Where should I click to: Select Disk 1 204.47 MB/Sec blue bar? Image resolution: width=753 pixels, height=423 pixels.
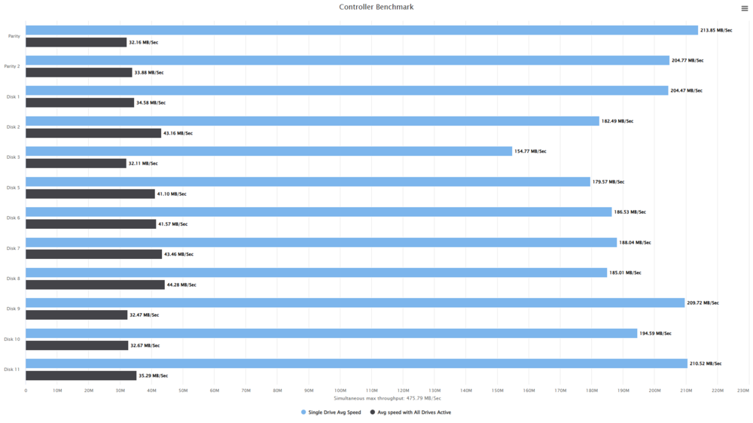coord(346,91)
